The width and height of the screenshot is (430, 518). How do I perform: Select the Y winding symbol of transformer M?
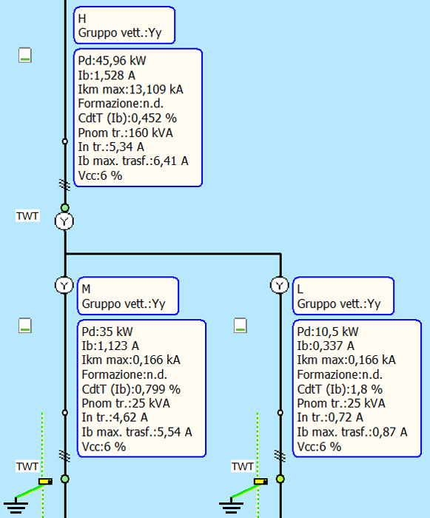tap(64, 285)
